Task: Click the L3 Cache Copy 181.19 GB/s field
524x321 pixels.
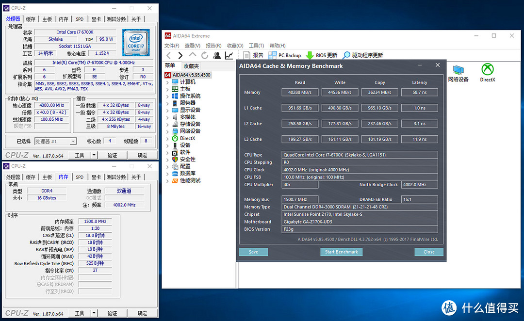Action: click(x=379, y=139)
